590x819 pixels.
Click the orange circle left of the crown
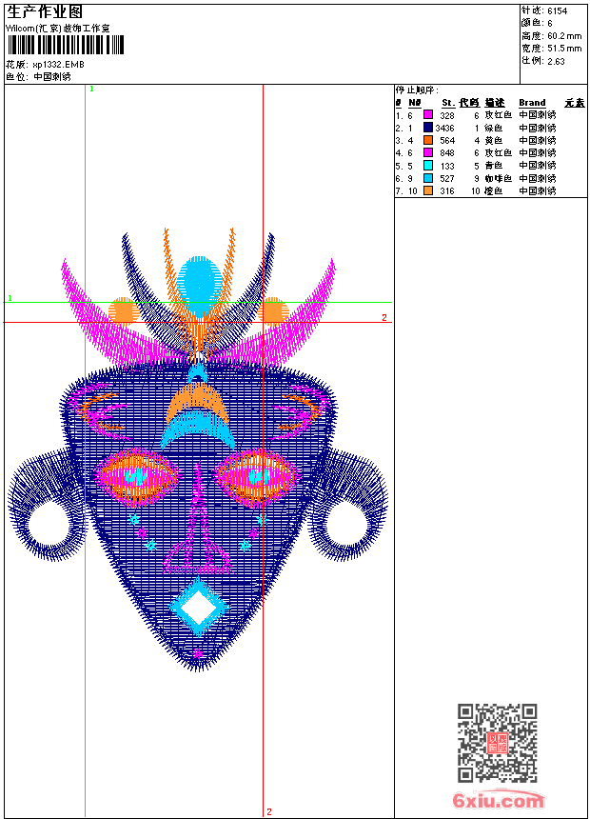123,310
